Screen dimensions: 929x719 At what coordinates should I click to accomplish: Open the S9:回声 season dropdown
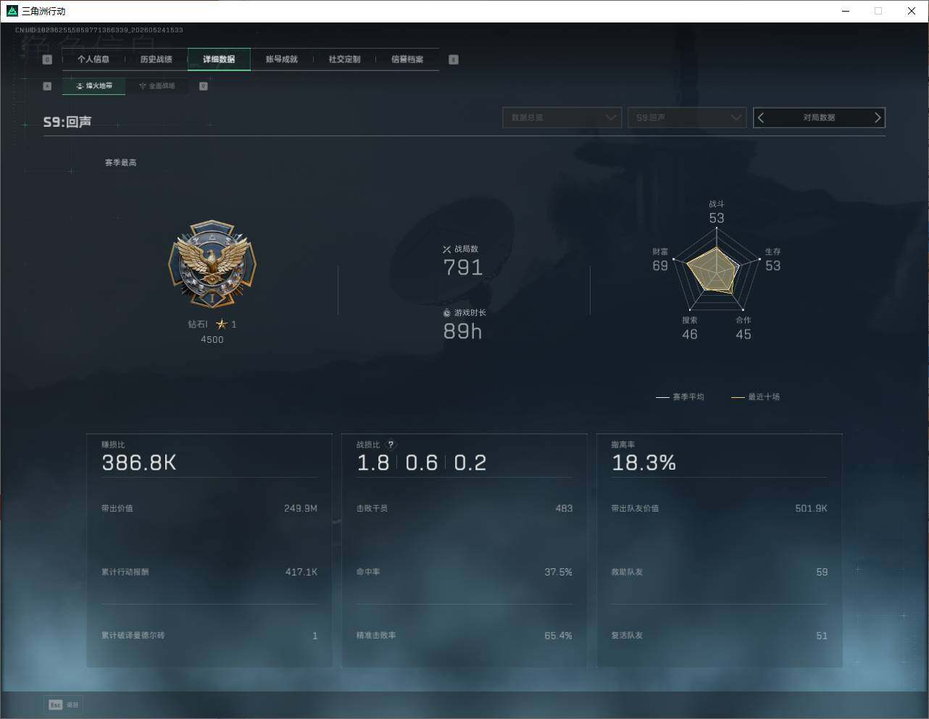[687, 117]
